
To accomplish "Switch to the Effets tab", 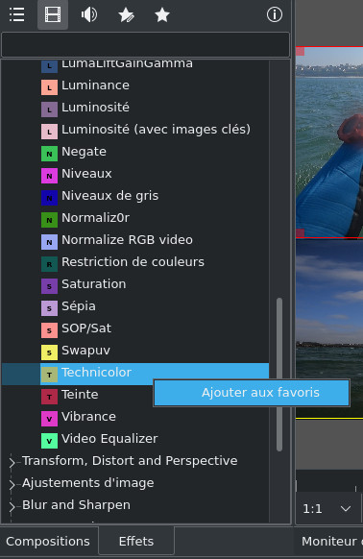I will (136, 542).
